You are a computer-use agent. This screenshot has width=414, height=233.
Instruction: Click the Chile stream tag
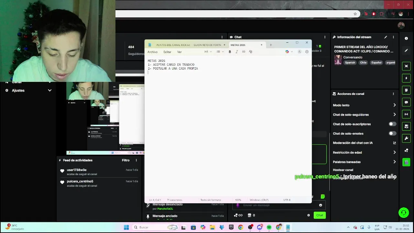(x=363, y=62)
